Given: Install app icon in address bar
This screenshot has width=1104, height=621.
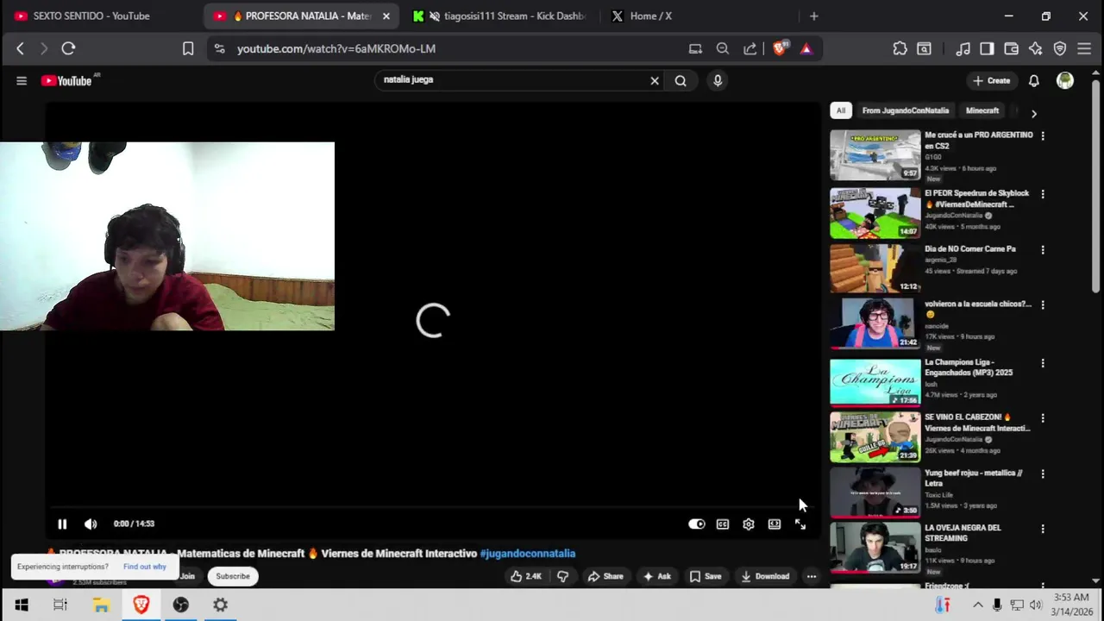Looking at the screenshot, I should (x=695, y=48).
